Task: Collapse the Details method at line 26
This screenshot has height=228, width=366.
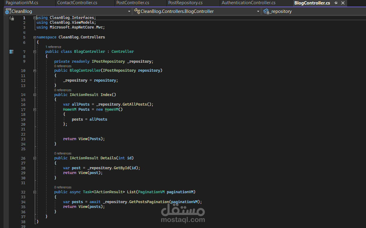Action: (35, 158)
